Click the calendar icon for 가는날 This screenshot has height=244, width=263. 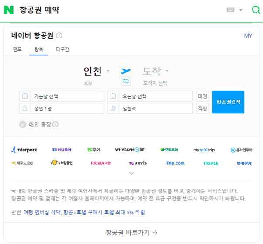click(x=25, y=96)
